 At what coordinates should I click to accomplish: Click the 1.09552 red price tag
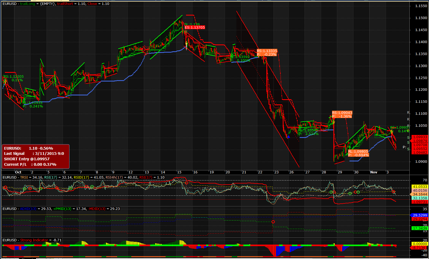tap(419, 149)
